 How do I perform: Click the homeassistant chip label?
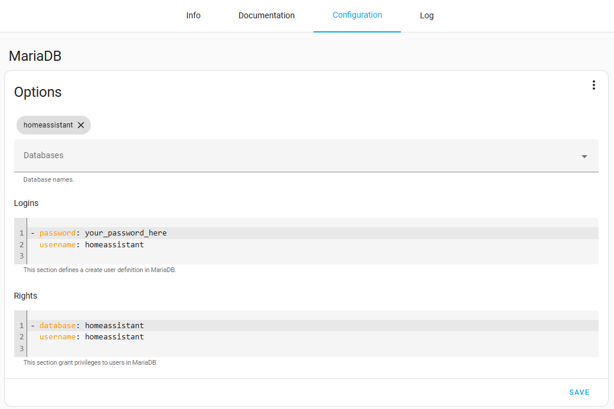point(48,125)
